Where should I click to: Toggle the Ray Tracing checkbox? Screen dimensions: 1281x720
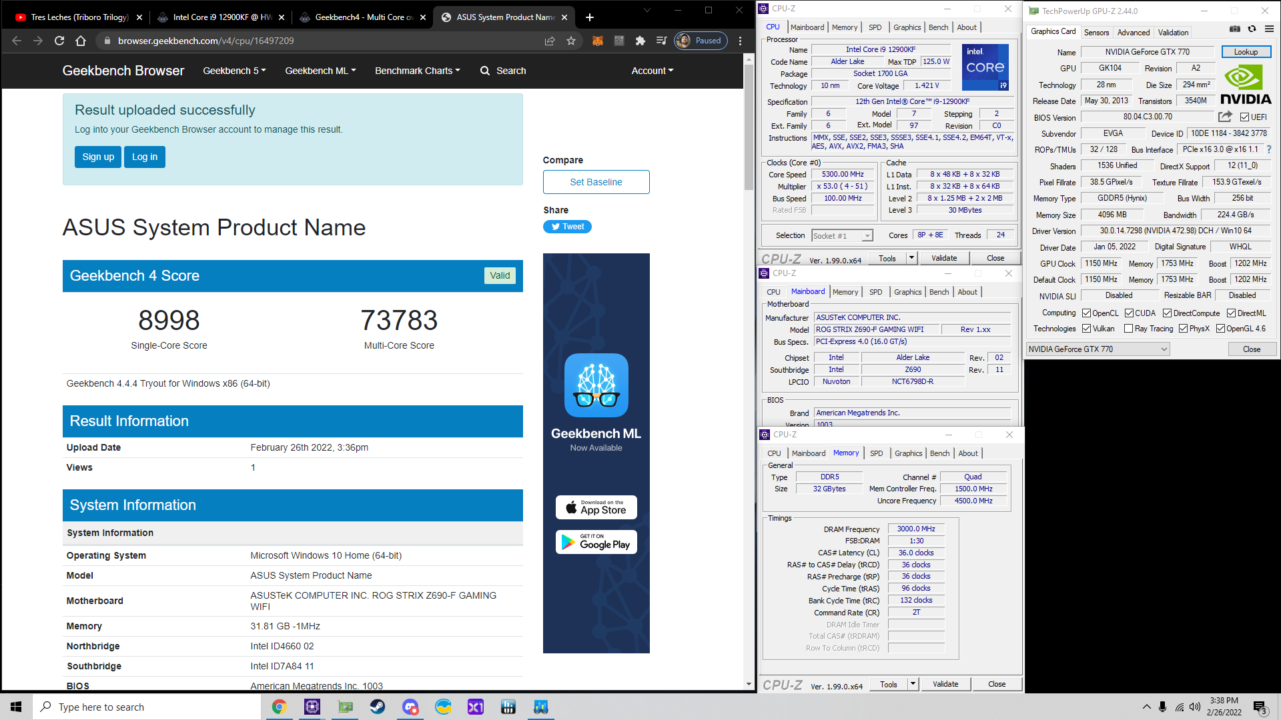(x=1128, y=329)
